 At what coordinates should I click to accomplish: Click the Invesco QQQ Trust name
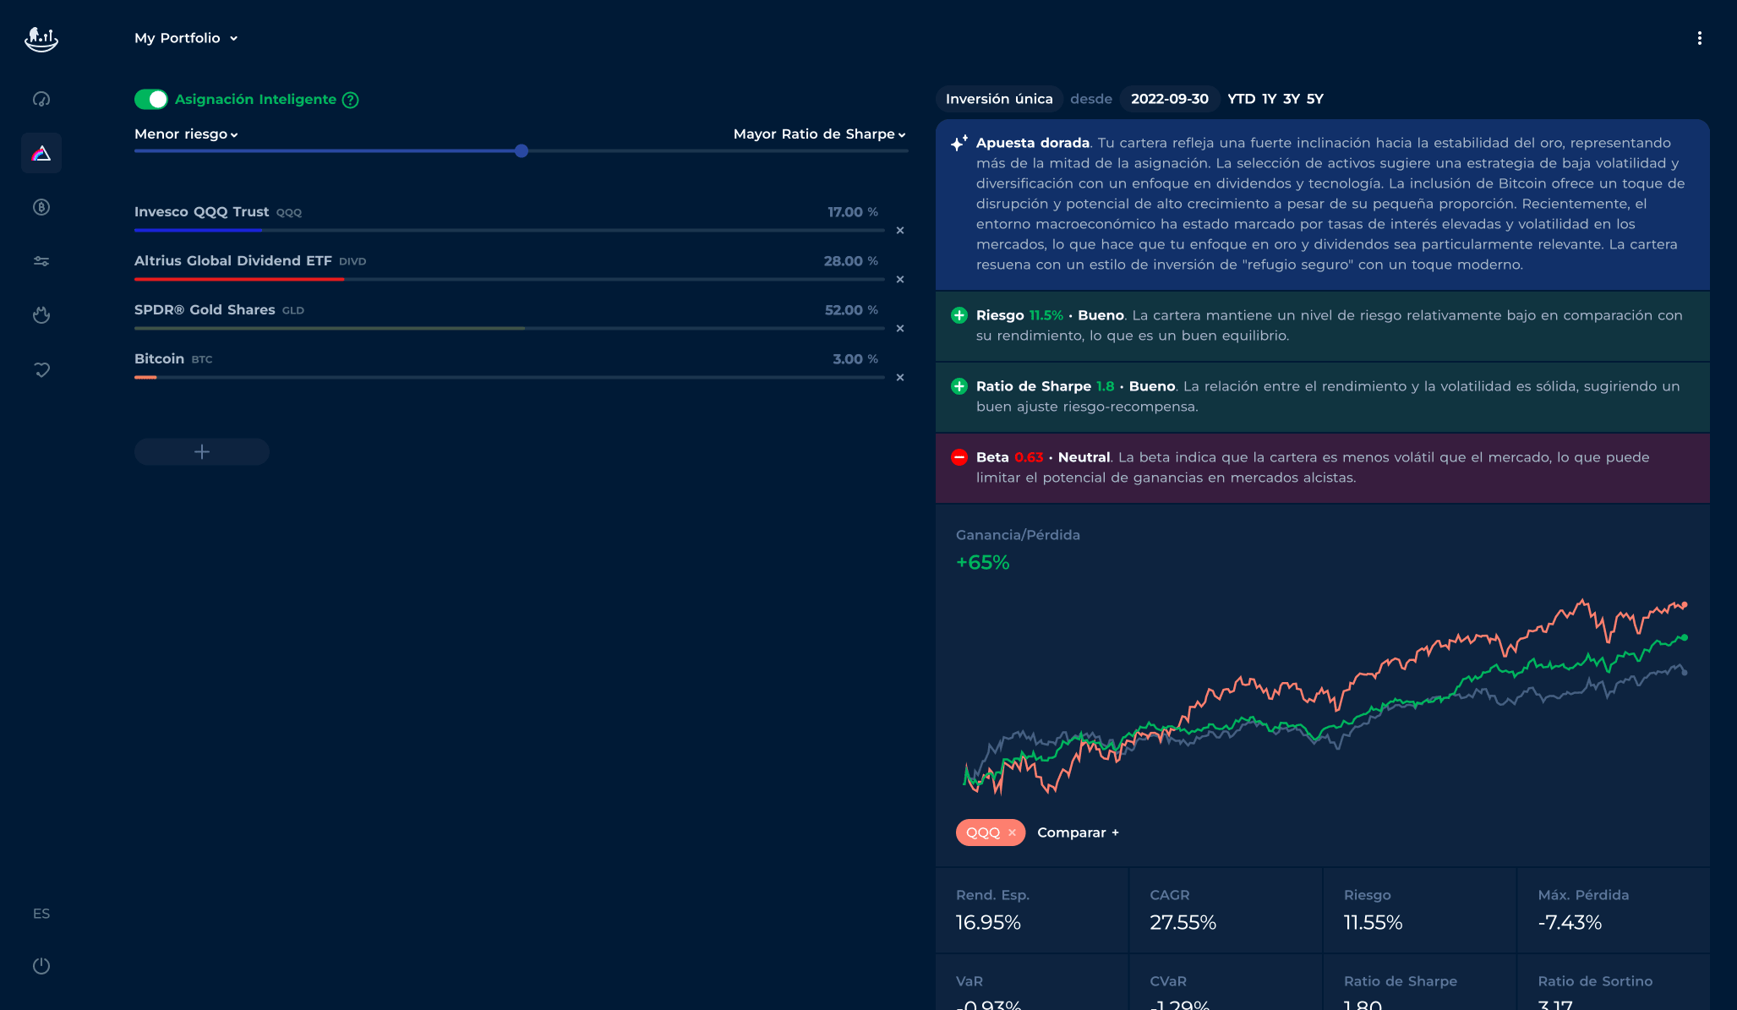click(201, 212)
